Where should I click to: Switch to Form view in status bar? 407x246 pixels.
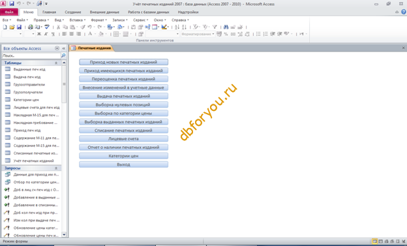[374, 241]
